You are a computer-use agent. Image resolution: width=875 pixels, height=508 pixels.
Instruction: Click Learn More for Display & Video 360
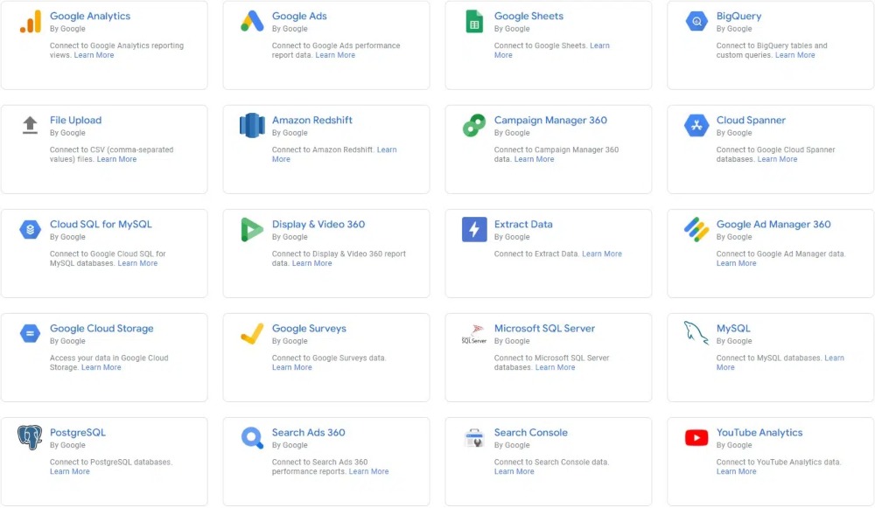click(x=312, y=263)
